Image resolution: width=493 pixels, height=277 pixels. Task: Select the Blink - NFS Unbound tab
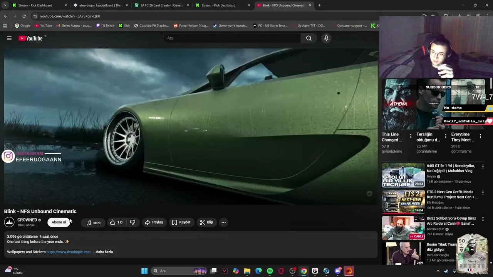284,5
